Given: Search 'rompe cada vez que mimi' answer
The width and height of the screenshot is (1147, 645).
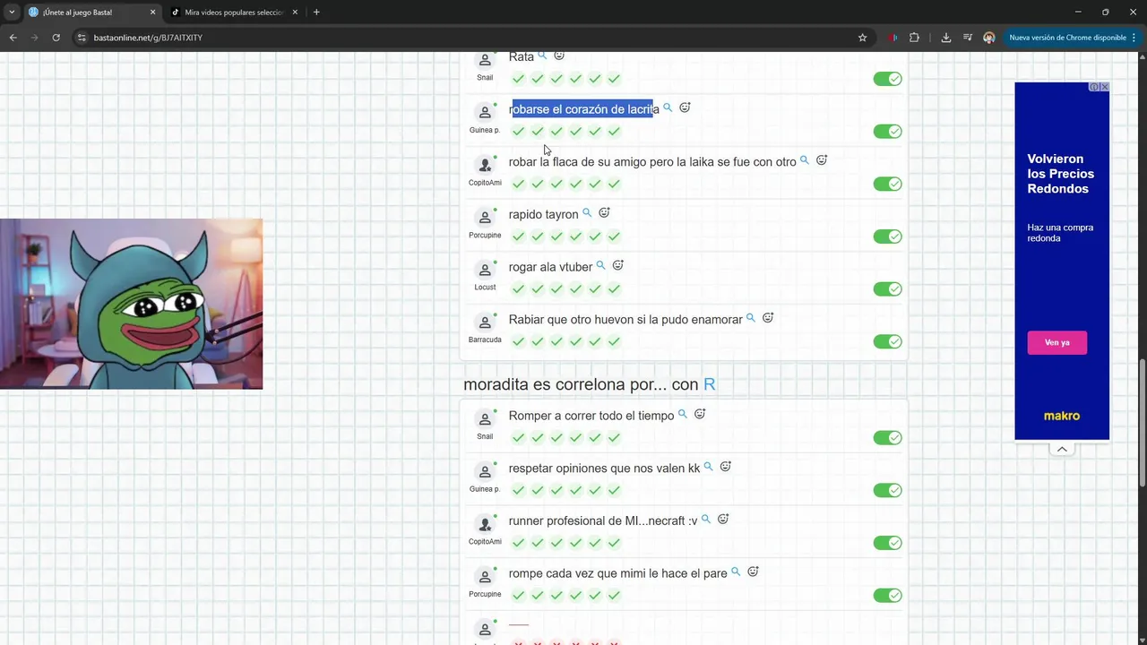Looking at the screenshot, I should coord(736,572).
